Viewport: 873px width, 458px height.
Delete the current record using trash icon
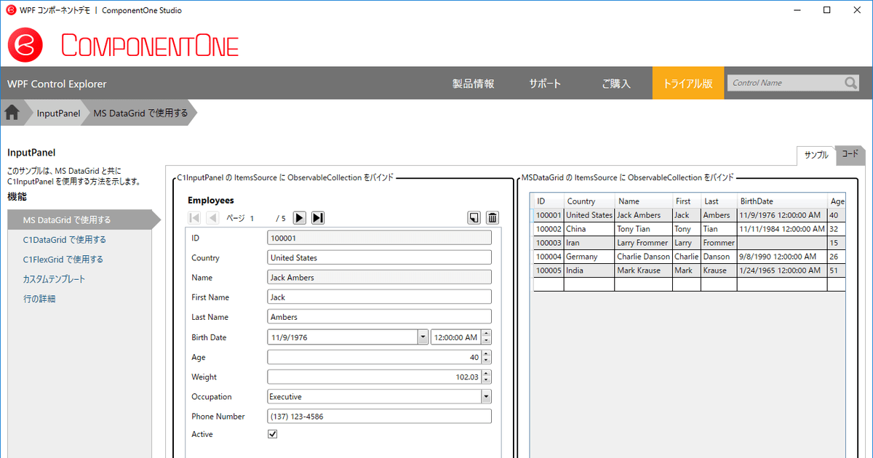tap(493, 217)
